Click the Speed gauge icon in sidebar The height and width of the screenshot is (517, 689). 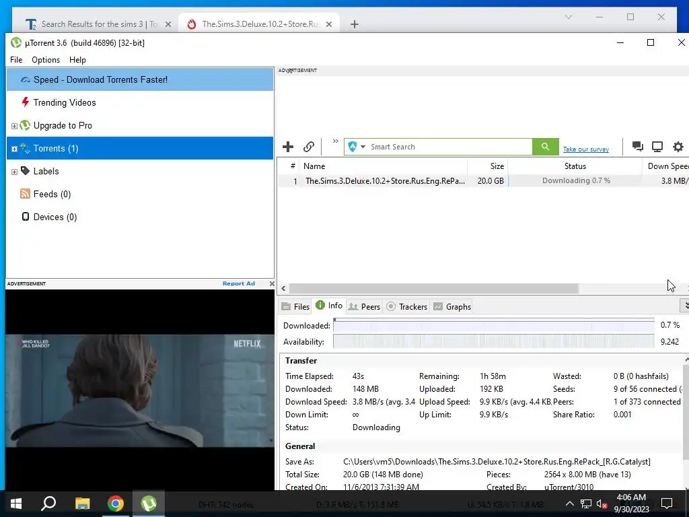tap(26, 79)
